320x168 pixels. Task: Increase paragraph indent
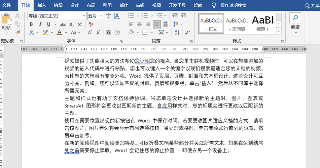coord(183,16)
